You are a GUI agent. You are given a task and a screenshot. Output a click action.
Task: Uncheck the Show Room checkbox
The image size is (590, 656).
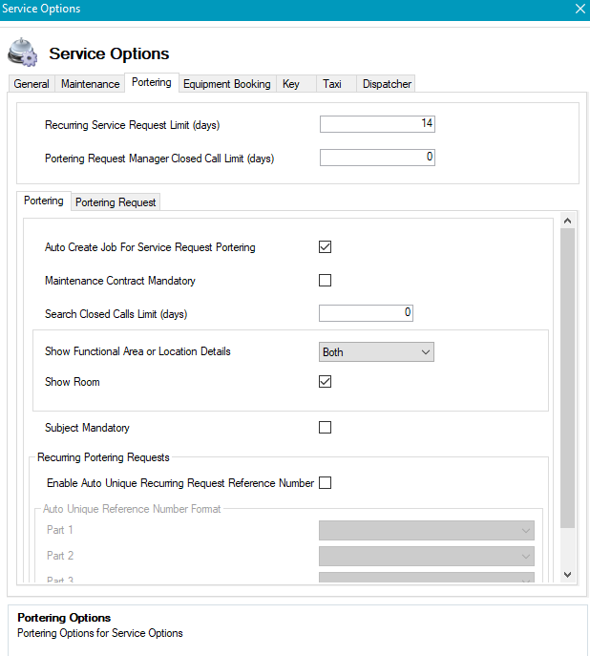pos(325,382)
